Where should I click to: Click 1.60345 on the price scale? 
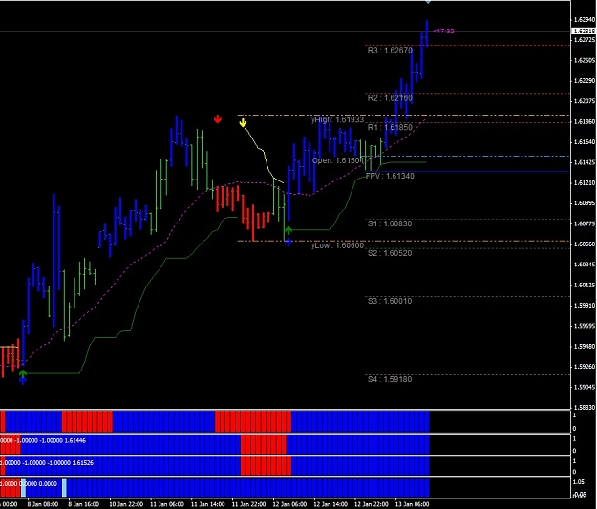point(584,265)
